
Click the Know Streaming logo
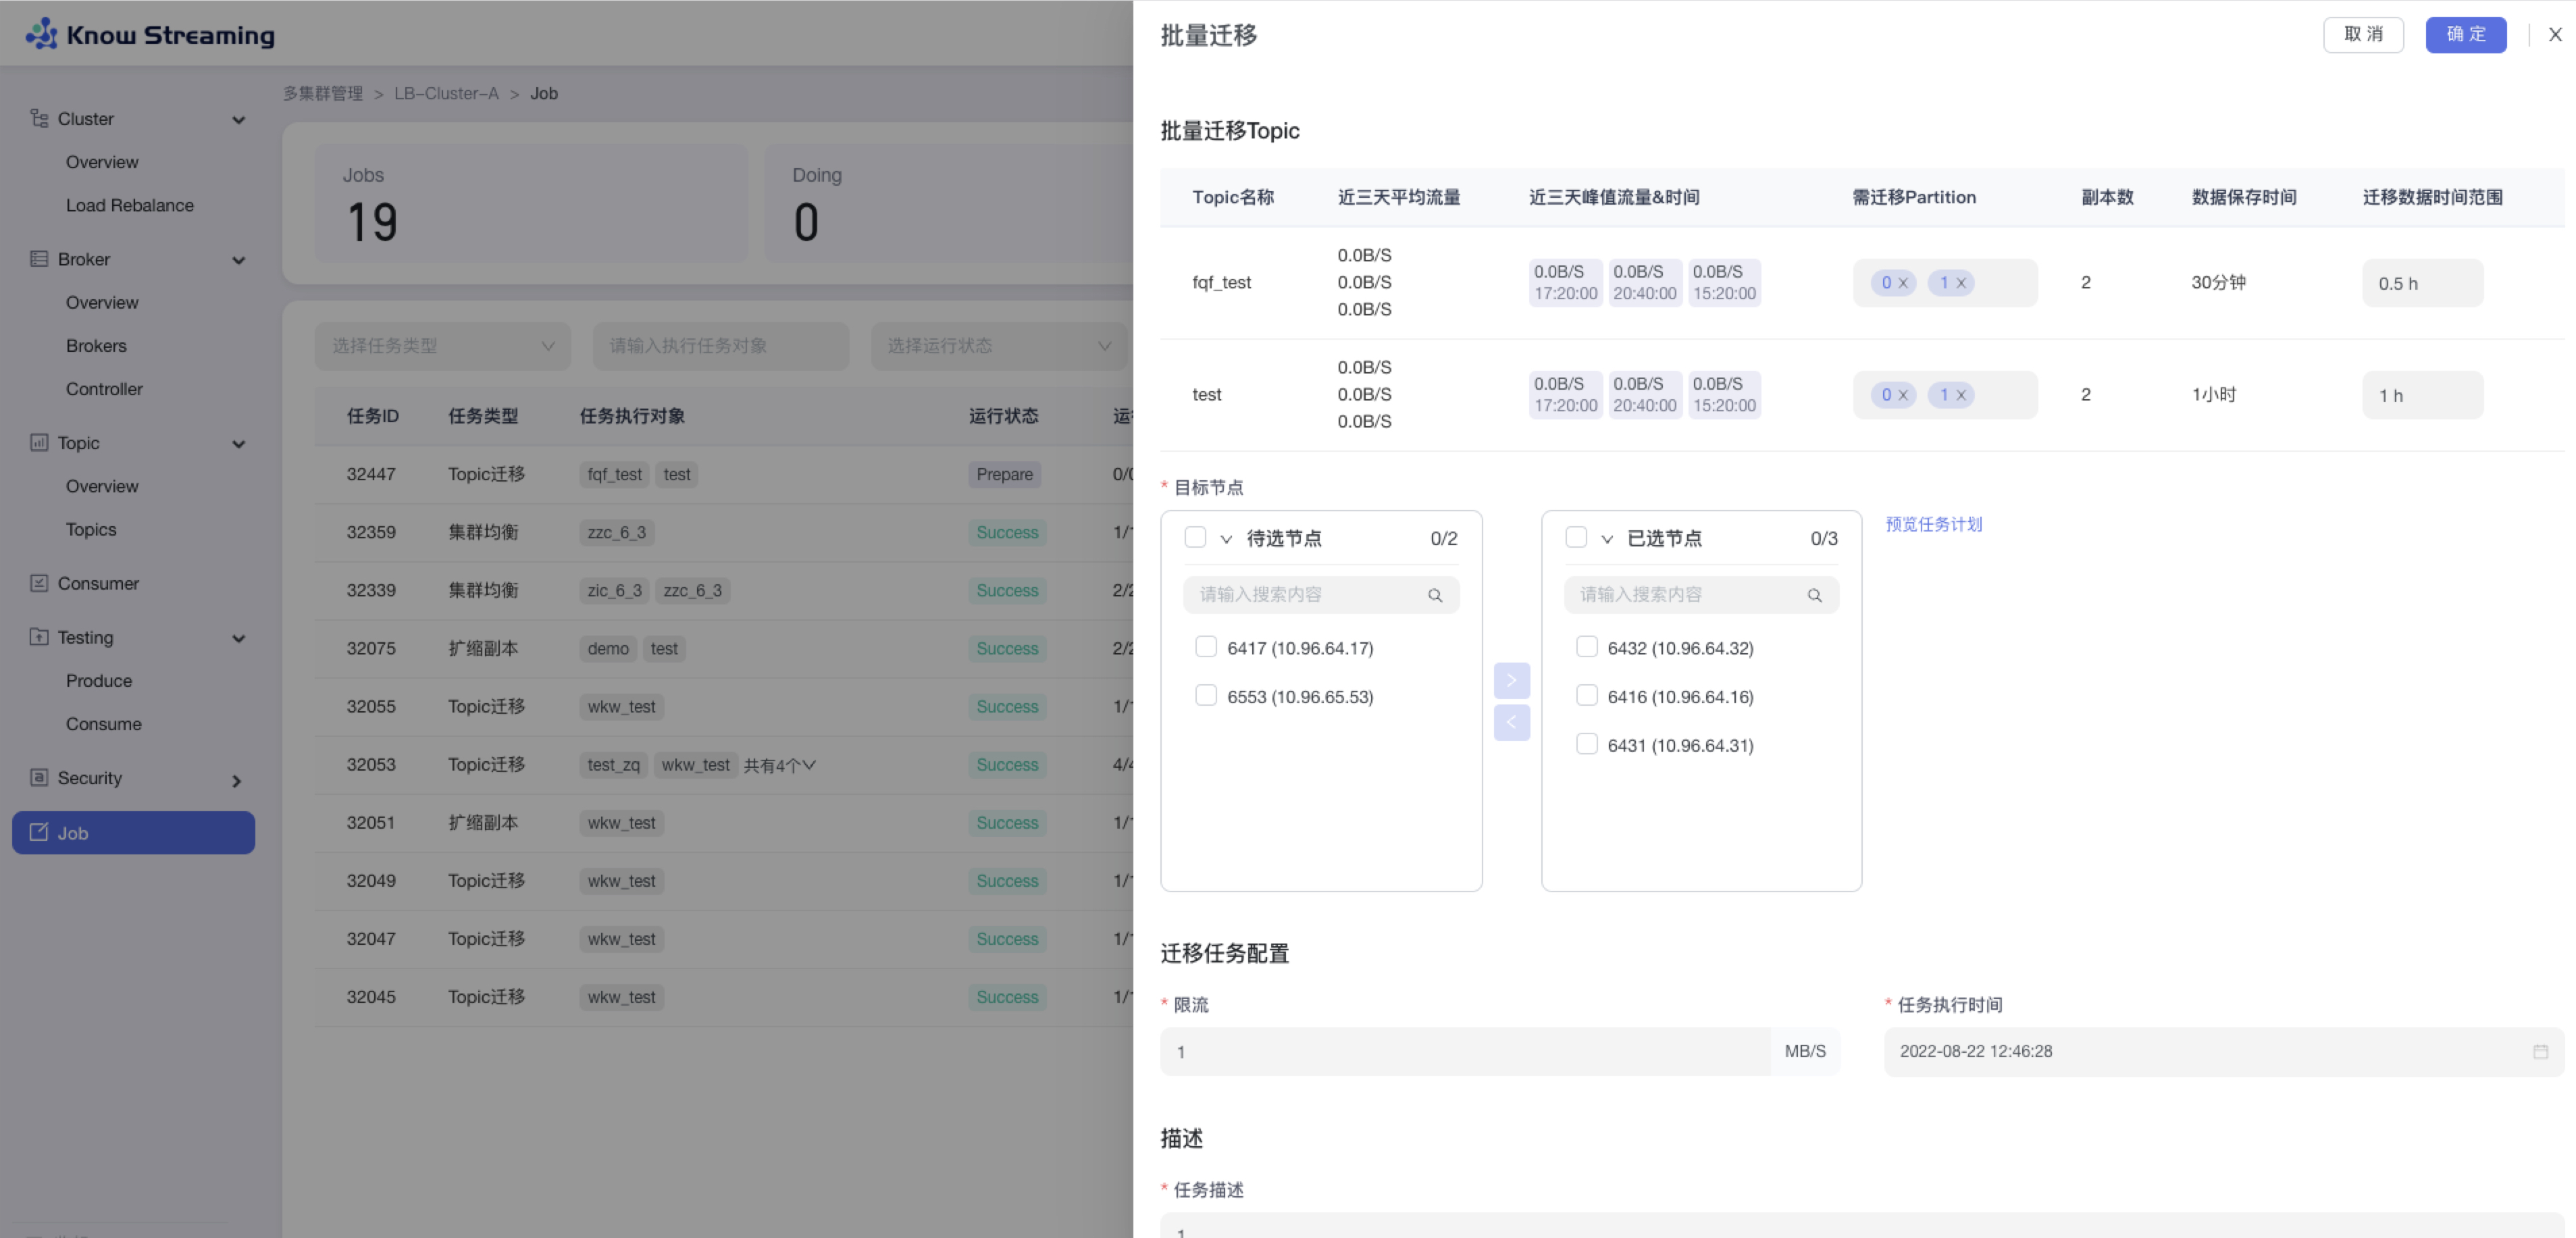150,34
